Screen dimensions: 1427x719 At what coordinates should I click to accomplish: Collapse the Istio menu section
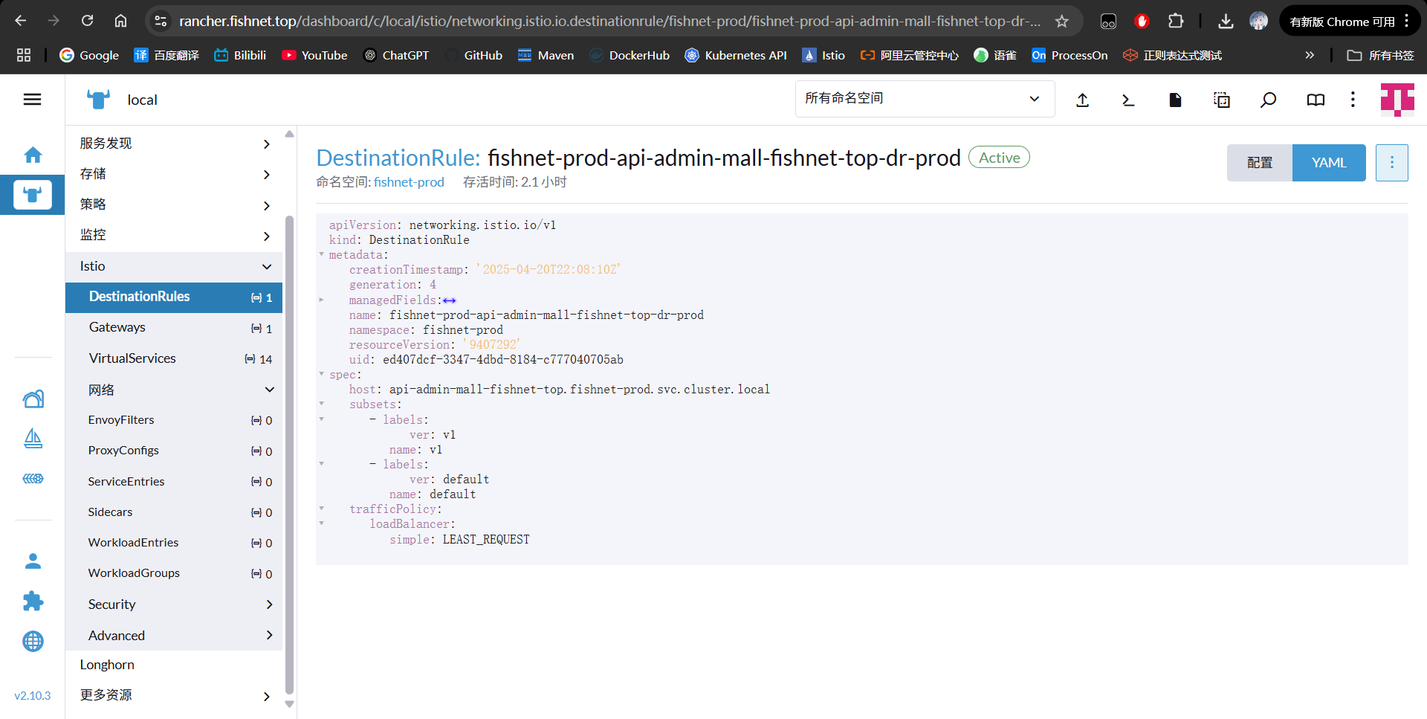click(x=174, y=266)
